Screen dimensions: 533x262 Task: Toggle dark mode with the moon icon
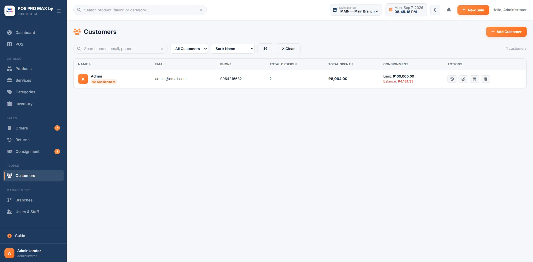pos(435,10)
